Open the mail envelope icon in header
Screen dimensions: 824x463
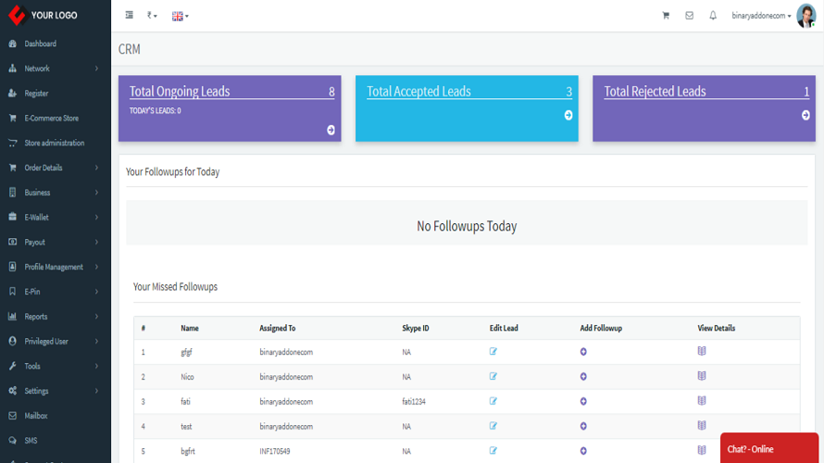point(689,16)
